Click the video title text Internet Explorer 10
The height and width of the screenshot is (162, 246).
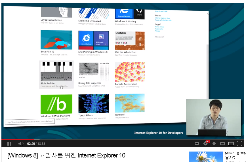tap(102, 155)
